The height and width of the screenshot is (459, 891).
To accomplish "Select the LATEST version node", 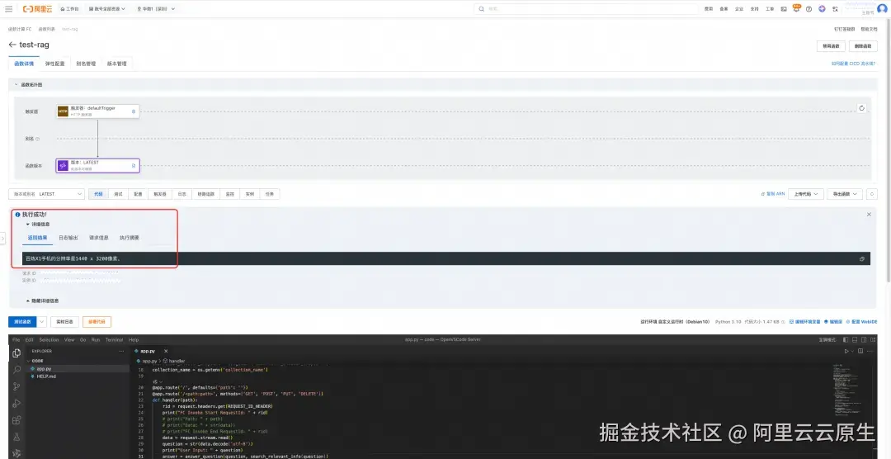I will tap(97, 165).
